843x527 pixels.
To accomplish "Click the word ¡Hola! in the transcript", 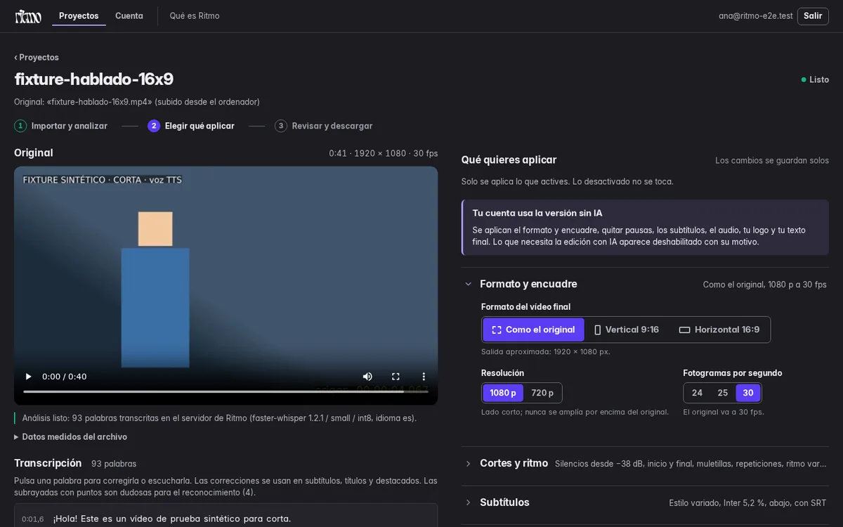I will [66, 519].
